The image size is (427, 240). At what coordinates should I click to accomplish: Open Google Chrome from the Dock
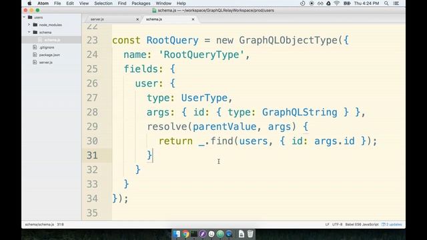[185, 234]
